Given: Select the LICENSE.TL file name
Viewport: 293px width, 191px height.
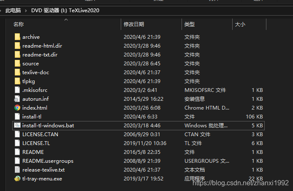Looking at the screenshot, I should click(36, 143).
